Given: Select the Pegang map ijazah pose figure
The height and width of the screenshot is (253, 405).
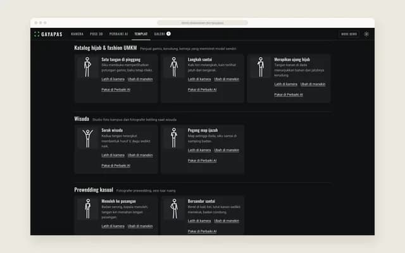Looking at the screenshot, I should click(x=174, y=138).
